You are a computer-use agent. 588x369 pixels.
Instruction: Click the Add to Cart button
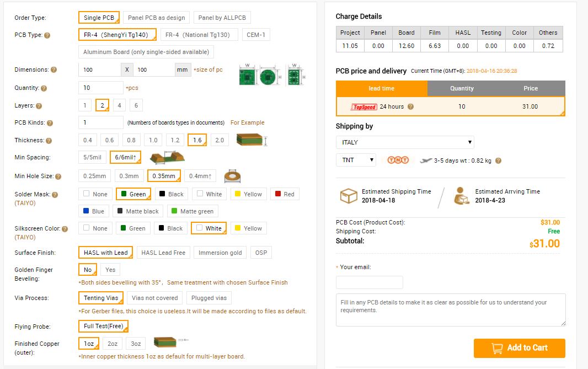[519, 347]
